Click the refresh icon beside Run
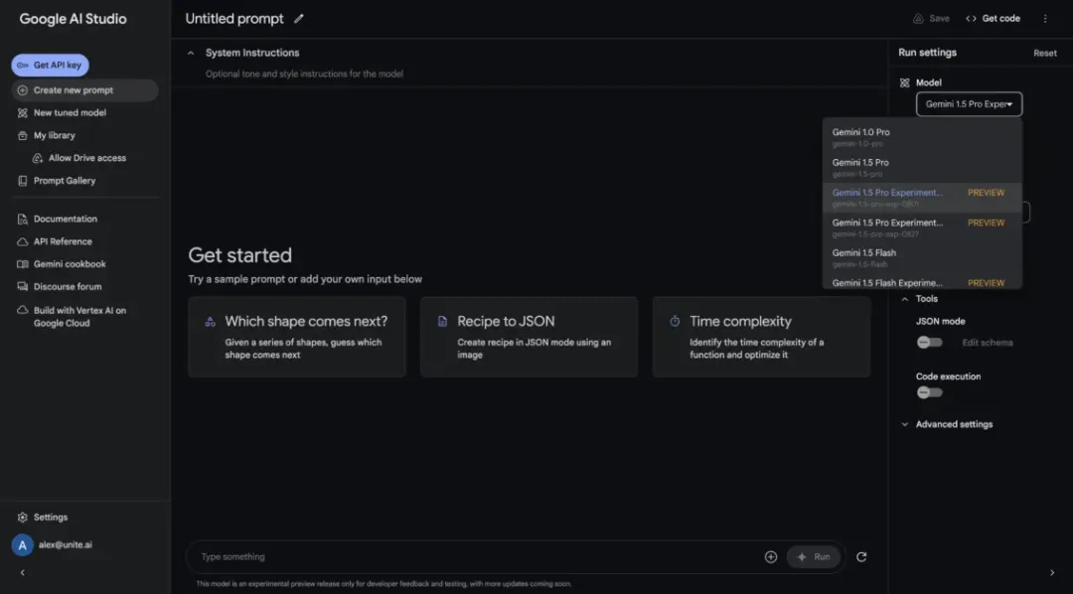The width and height of the screenshot is (1073, 594). point(861,557)
